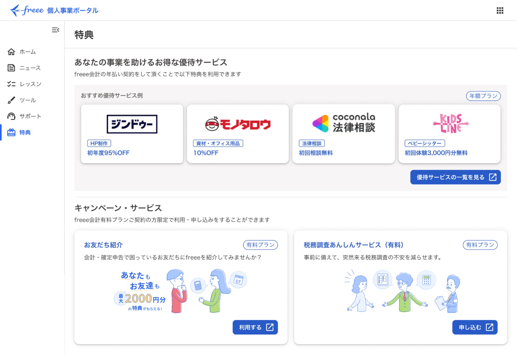Open the モノタロウ 10%OFF card
Viewport: 517px width, 354px height.
pos(238,134)
